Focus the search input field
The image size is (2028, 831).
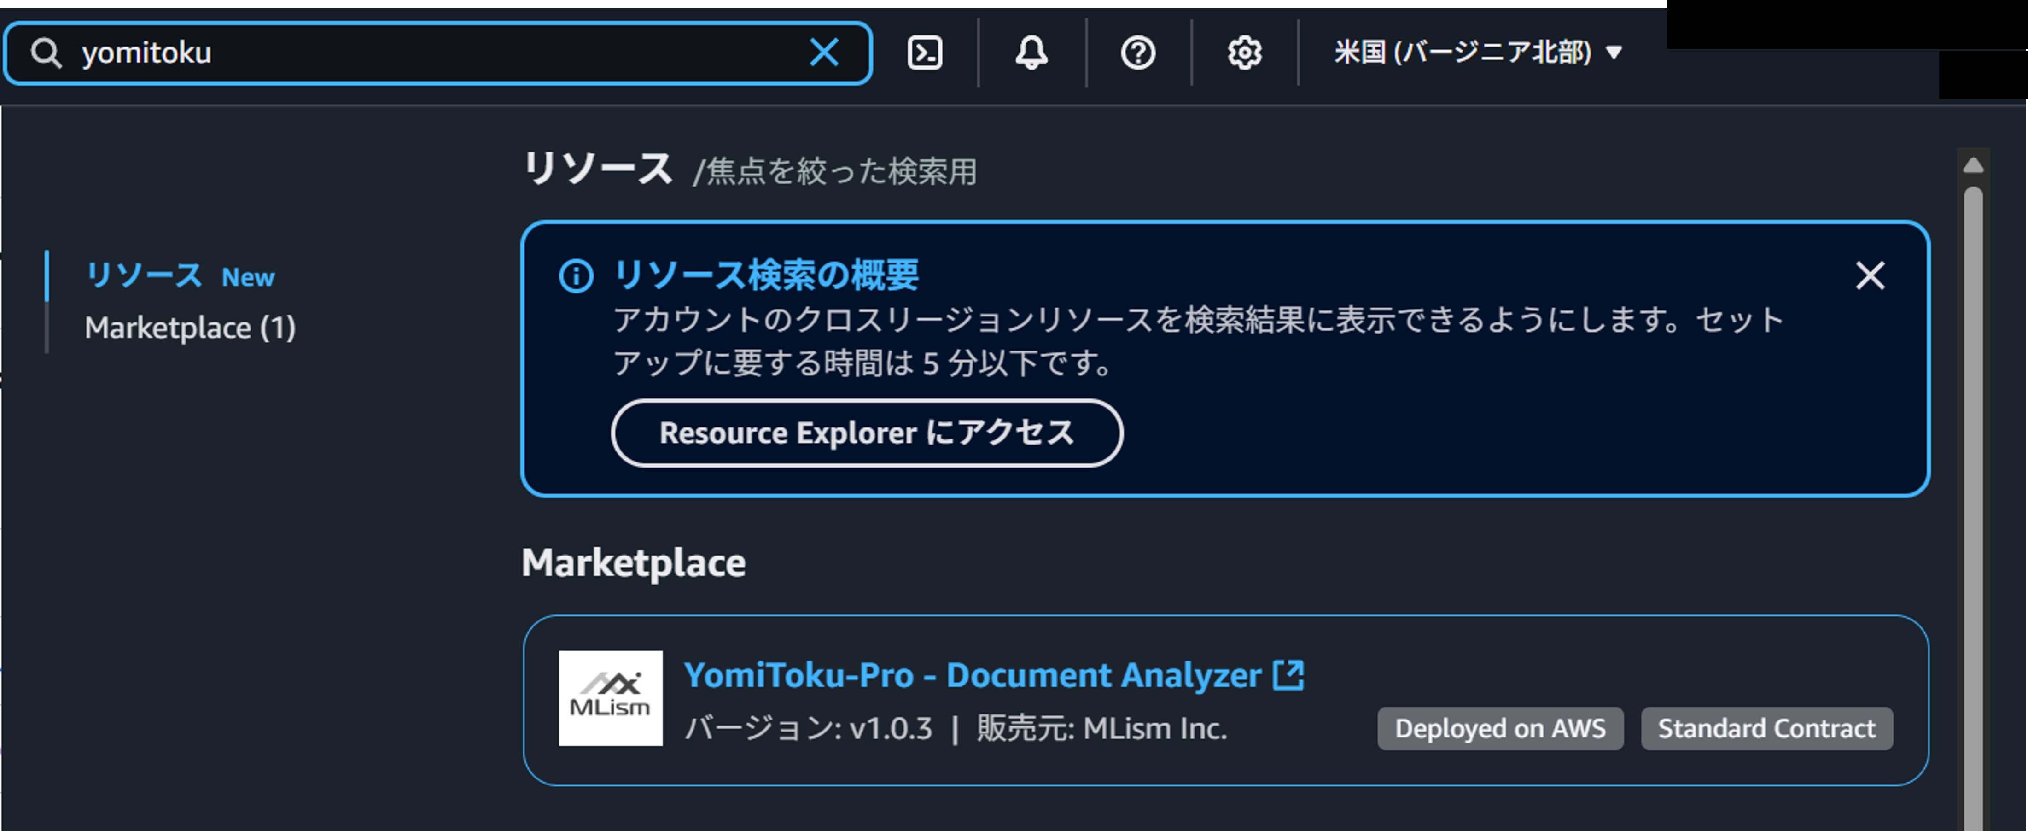(x=394, y=52)
